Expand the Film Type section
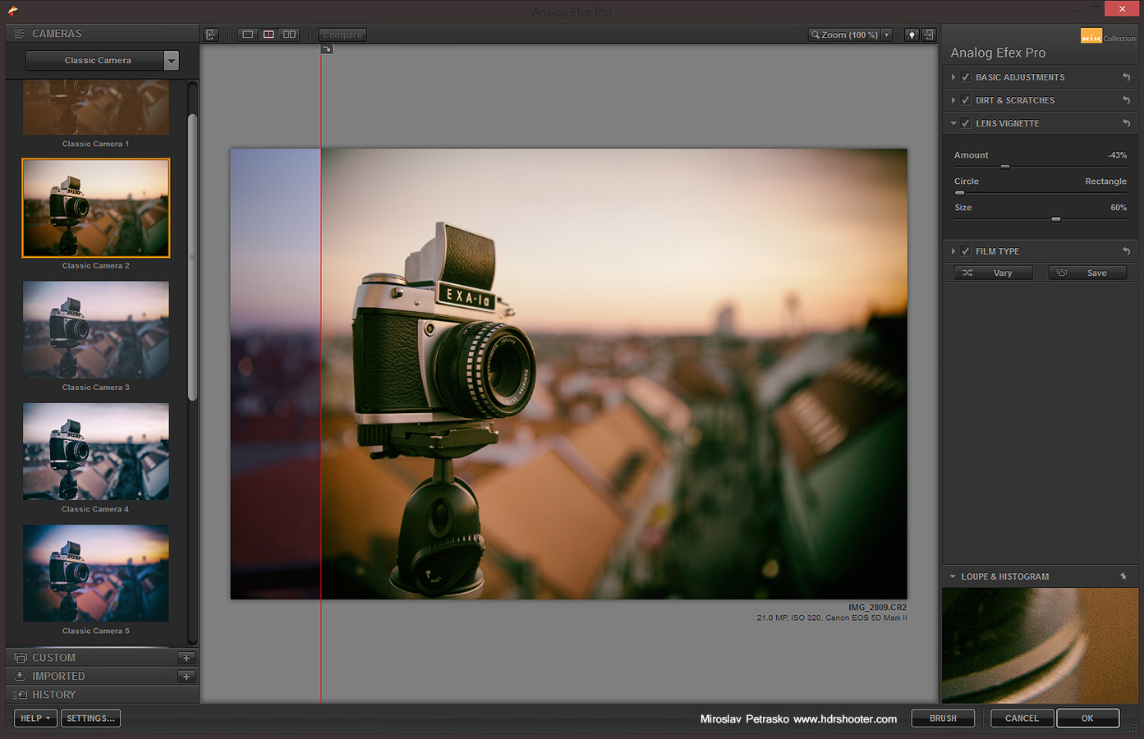This screenshot has height=739, width=1144. click(953, 251)
